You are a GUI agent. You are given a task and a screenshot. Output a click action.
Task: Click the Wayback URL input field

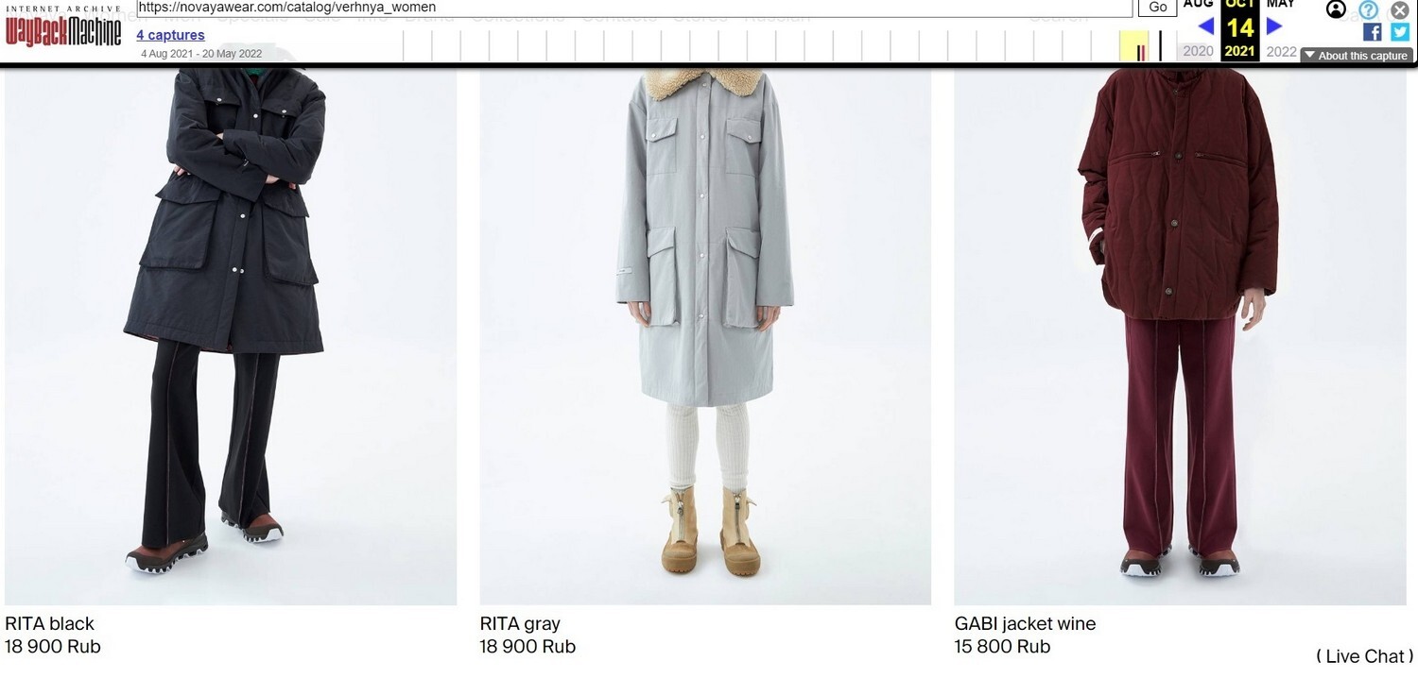pos(633,8)
